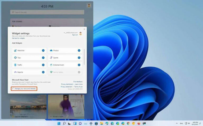Click the plus icon beside Traffic
203x126 pixels.
(x=43, y=65)
